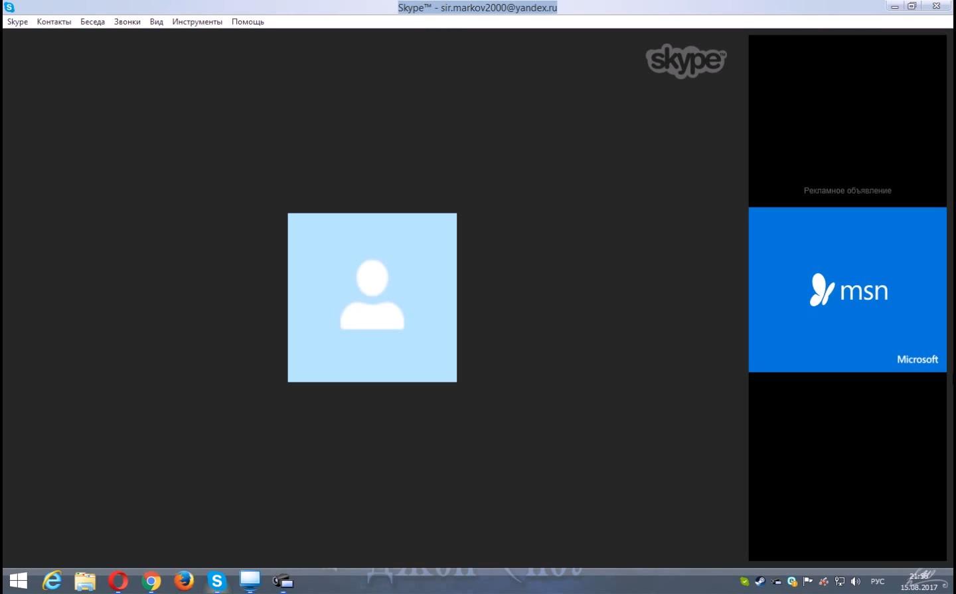
Task: Open the Контакты menu
Action: 54,22
